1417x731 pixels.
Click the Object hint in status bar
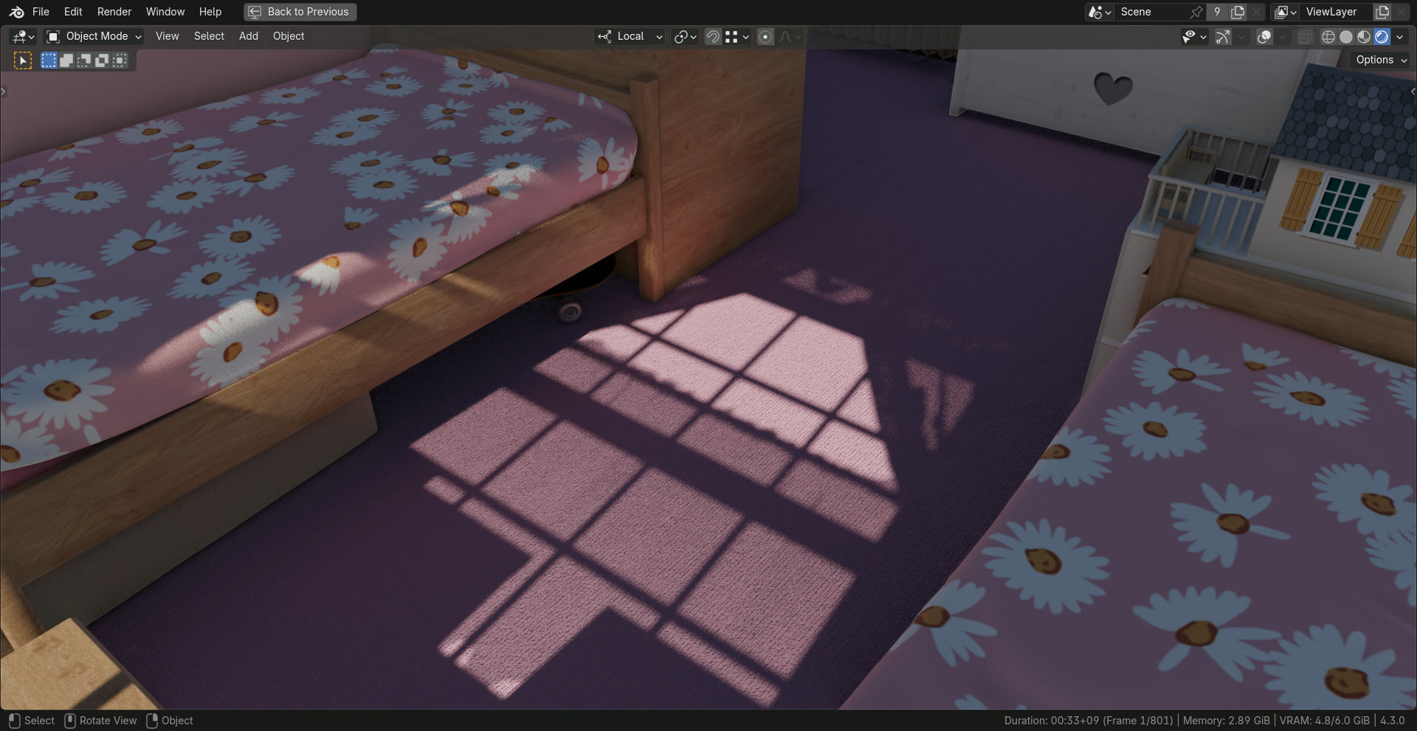170,721
